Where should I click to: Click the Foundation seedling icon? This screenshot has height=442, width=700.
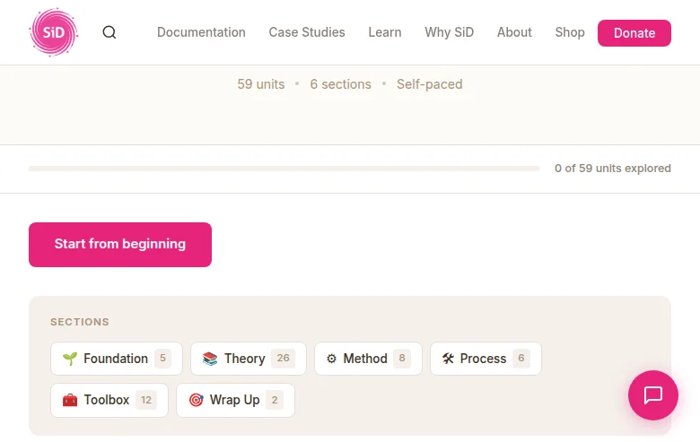(x=70, y=359)
